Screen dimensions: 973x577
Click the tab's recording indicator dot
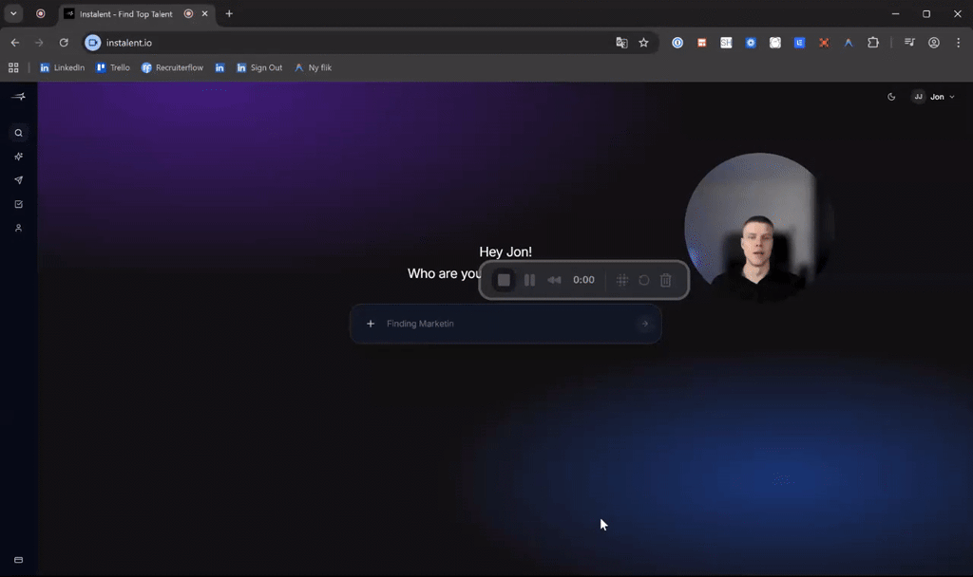[189, 13]
